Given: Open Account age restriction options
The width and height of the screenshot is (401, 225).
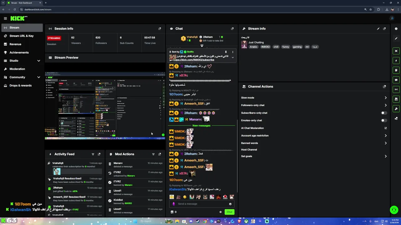Looking at the screenshot, I should click(x=386, y=136).
